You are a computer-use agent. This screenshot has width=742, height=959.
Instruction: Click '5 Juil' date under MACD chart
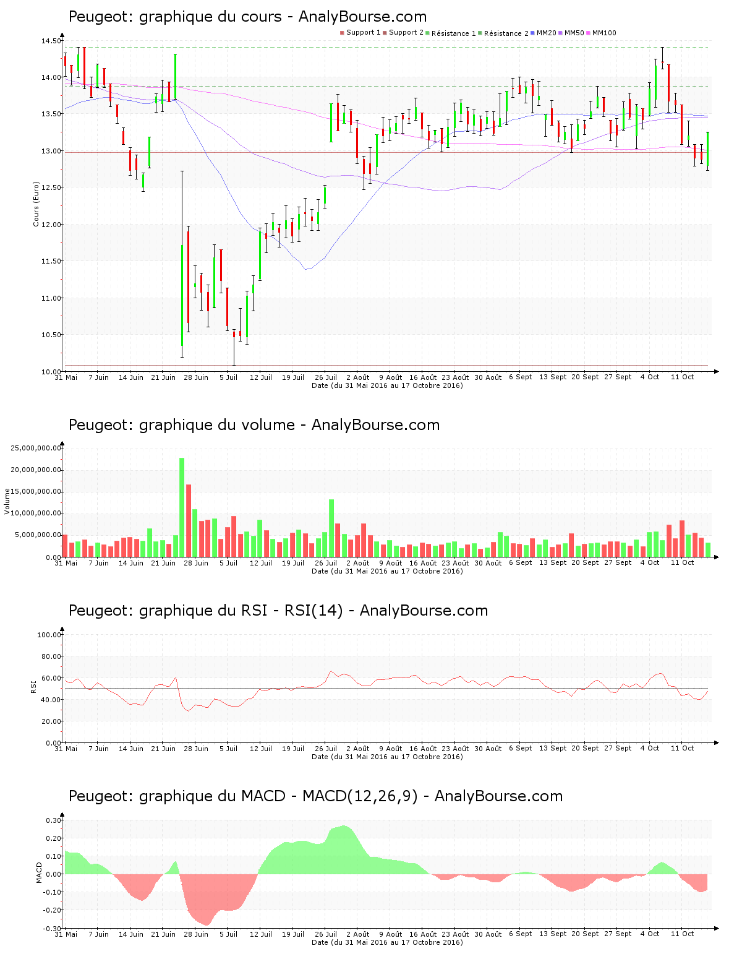[x=229, y=934]
